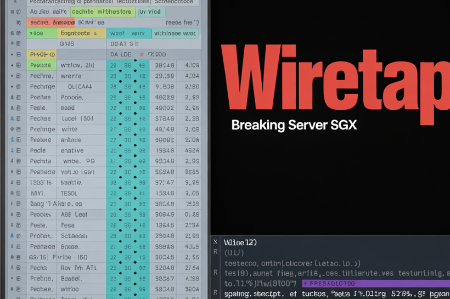This screenshot has width=450, height=299.
Task: Click the 'GMS' column header
Action: click(67, 44)
